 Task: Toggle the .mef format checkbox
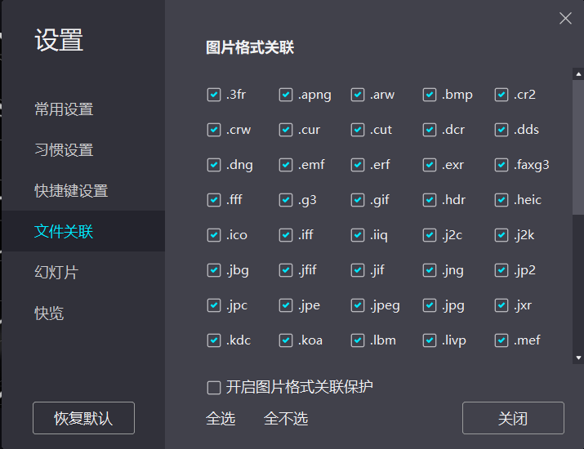click(502, 340)
